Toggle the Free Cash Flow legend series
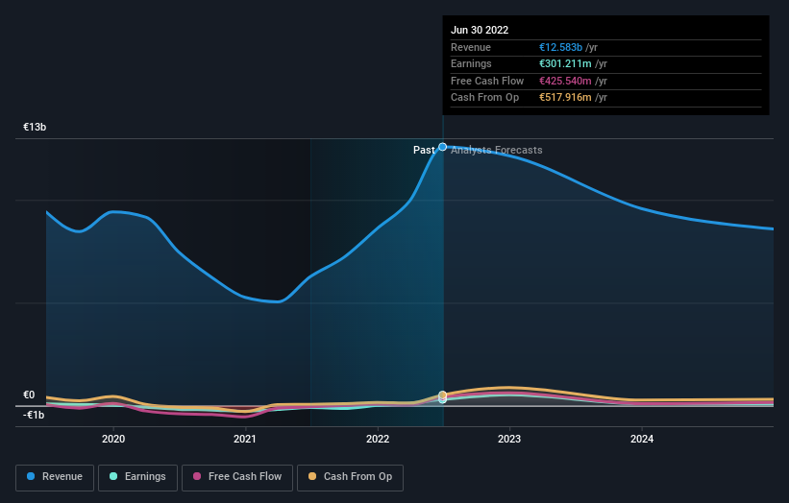Viewport: 789px width, 503px height. point(237,477)
